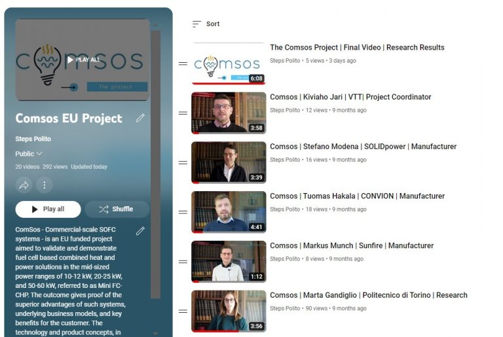Screen dimensions: 503x337
Task: Open title 'Comsos | Tuomas Hakala | CONVION | Manufacturer'
Action: [357, 196]
